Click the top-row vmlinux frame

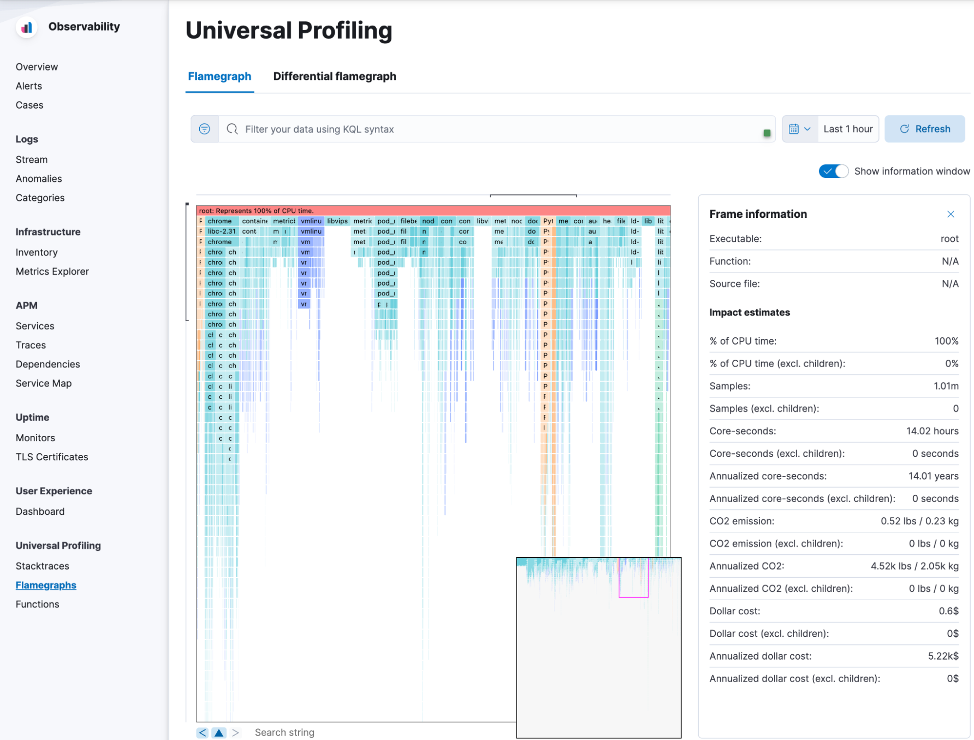tap(311, 221)
